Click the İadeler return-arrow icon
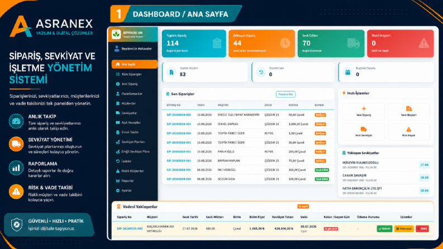443x249 pixels. coord(118,161)
